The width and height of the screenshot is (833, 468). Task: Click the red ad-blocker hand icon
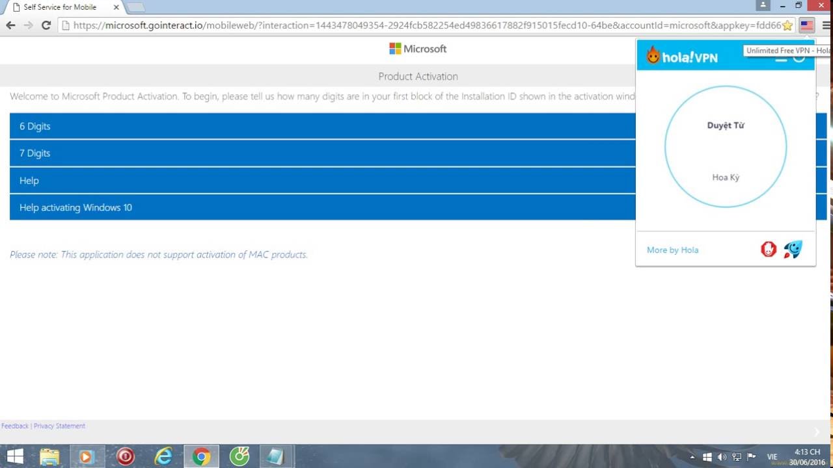coord(769,249)
